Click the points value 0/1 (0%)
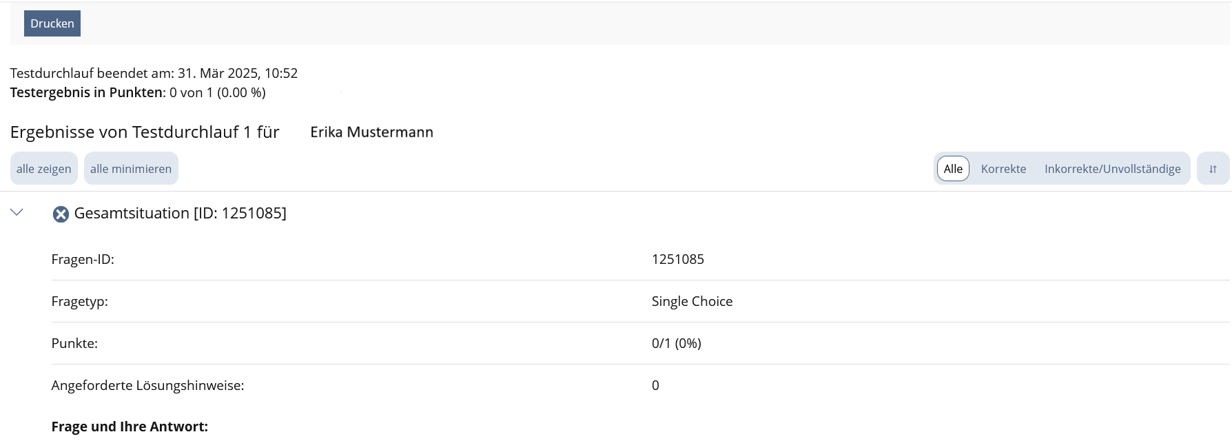The image size is (1232, 441). coord(676,343)
